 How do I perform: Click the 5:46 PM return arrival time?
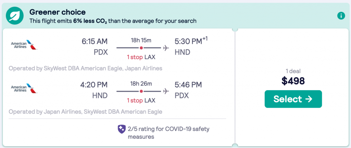188,85
